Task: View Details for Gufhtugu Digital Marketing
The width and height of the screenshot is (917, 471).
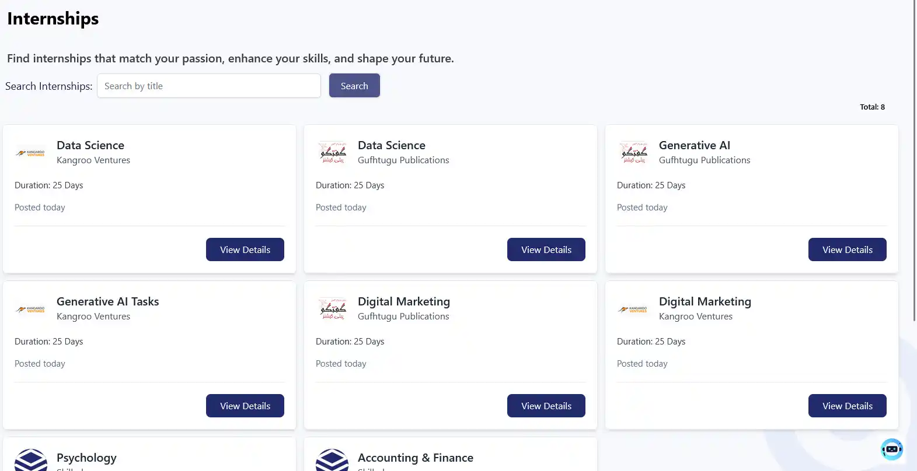Action: pyautogui.click(x=546, y=406)
